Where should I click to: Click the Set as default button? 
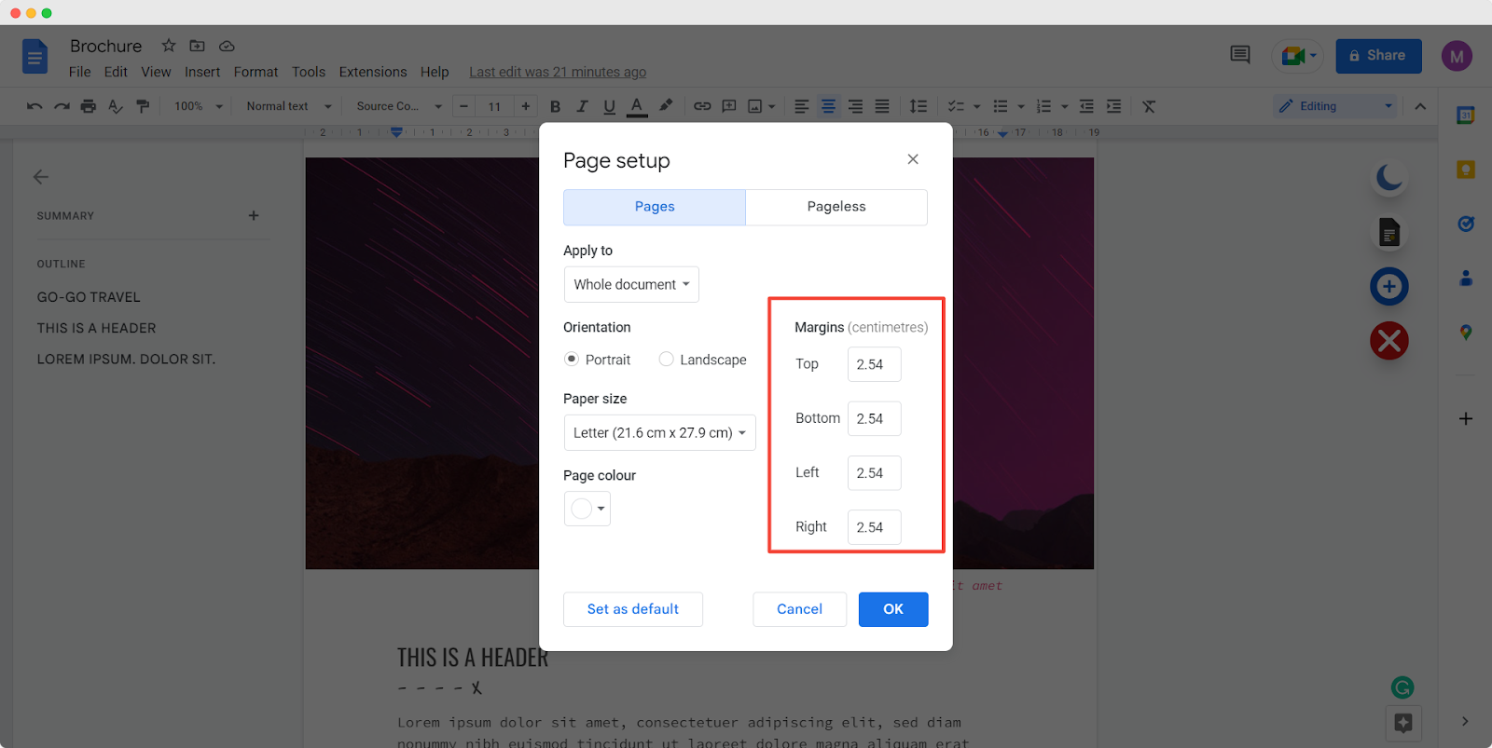click(633, 609)
